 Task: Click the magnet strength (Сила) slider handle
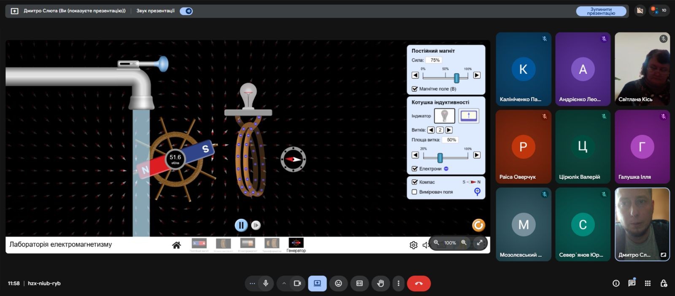point(456,78)
